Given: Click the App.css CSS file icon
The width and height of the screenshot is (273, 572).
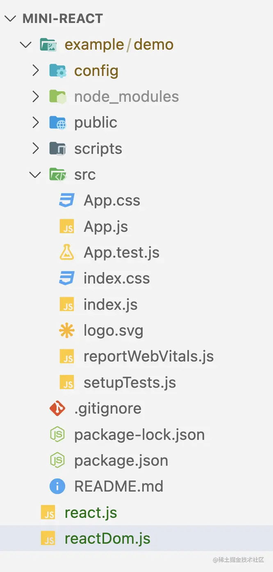Looking at the screenshot, I should click(67, 200).
